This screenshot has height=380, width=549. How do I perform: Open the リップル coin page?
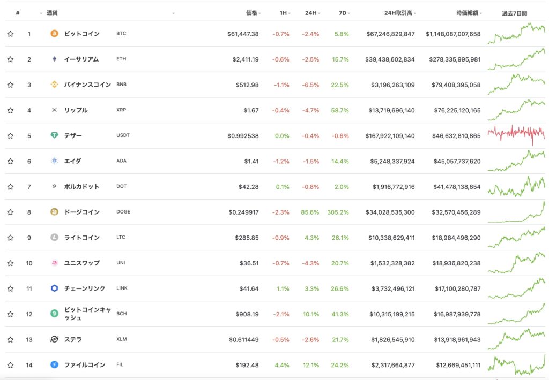76,110
